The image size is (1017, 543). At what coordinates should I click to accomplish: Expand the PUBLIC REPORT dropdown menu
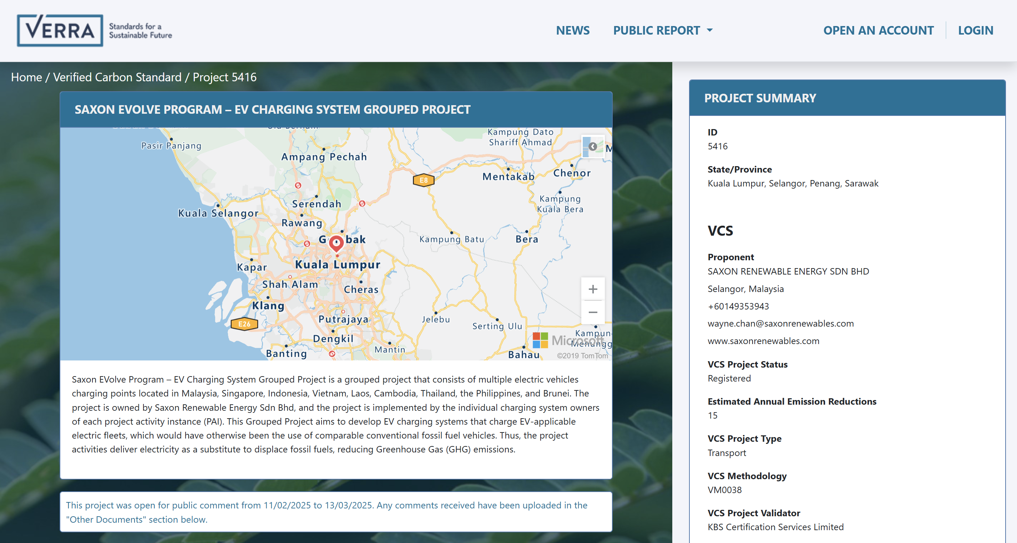663,30
